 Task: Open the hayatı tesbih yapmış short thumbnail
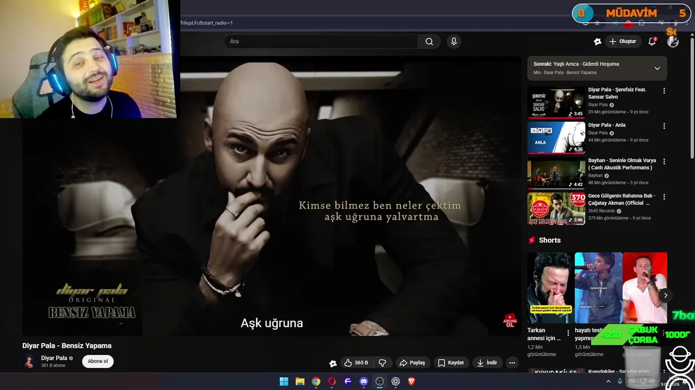coord(598,288)
